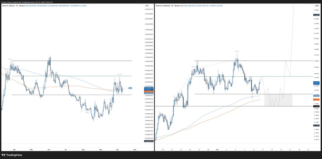Open the USDT currency selector on the right chart
The height and width of the screenshot is (159, 322).
(317, 5)
